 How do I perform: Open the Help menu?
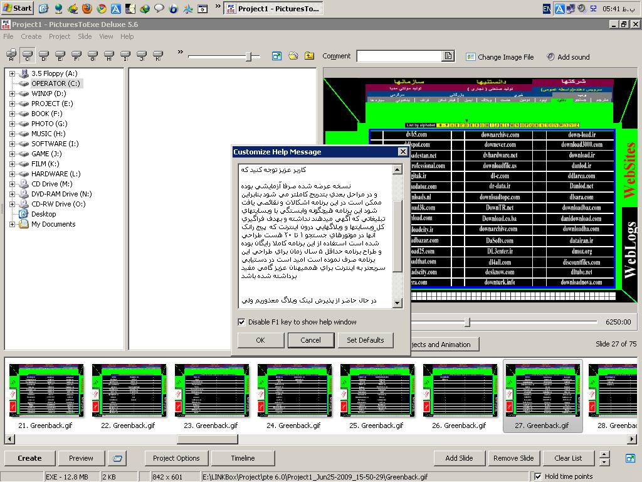tap(127, 36)
